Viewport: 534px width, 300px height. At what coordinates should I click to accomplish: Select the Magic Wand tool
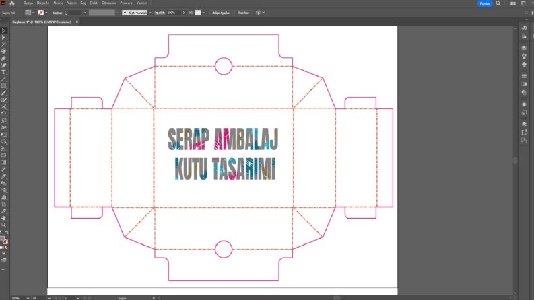(4, 44)
